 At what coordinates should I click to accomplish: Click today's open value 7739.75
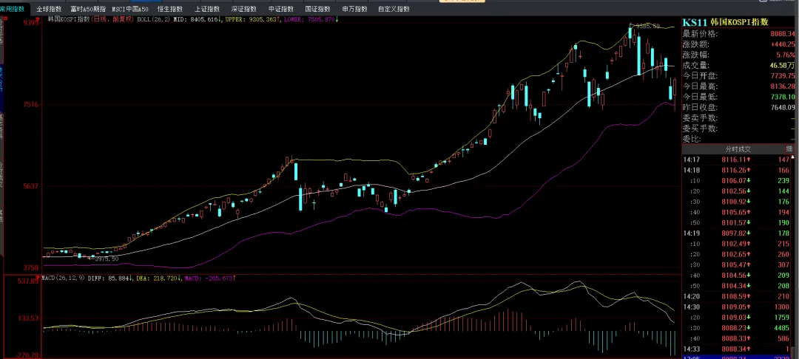point(782,76)
